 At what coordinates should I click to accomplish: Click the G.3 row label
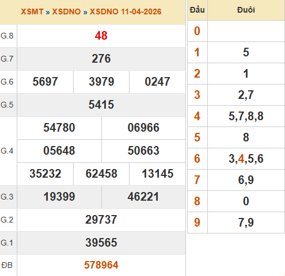coord(7,197)
